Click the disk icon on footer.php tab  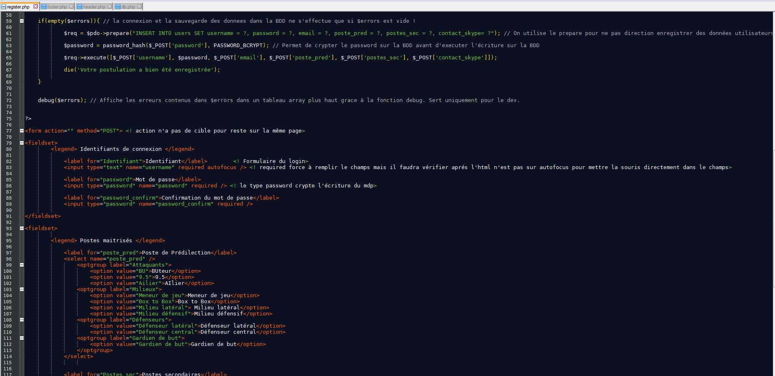[x=45, y=6]
